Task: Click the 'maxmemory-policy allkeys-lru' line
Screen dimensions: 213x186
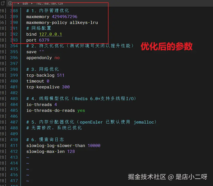Action: (x=62, y=22)
